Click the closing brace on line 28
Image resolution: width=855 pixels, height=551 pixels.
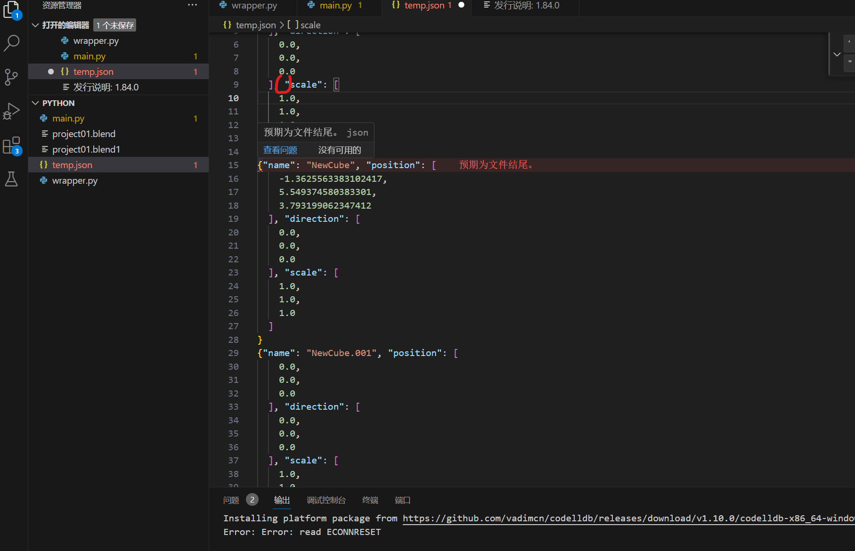point(260,340)
